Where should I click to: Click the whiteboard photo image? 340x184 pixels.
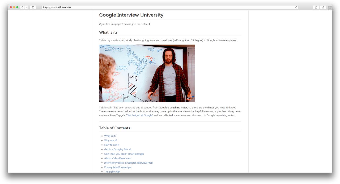(147, 73)
